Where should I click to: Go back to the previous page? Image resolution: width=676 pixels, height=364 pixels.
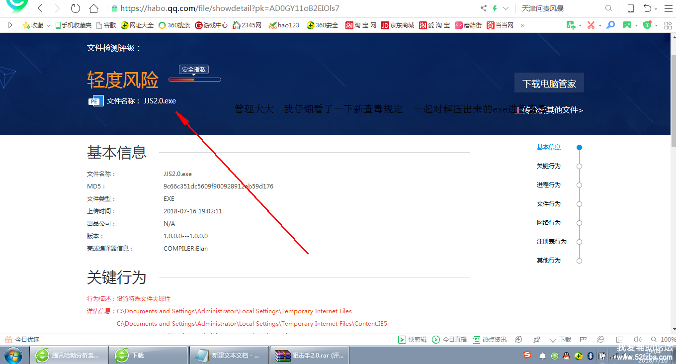(41, 8)
